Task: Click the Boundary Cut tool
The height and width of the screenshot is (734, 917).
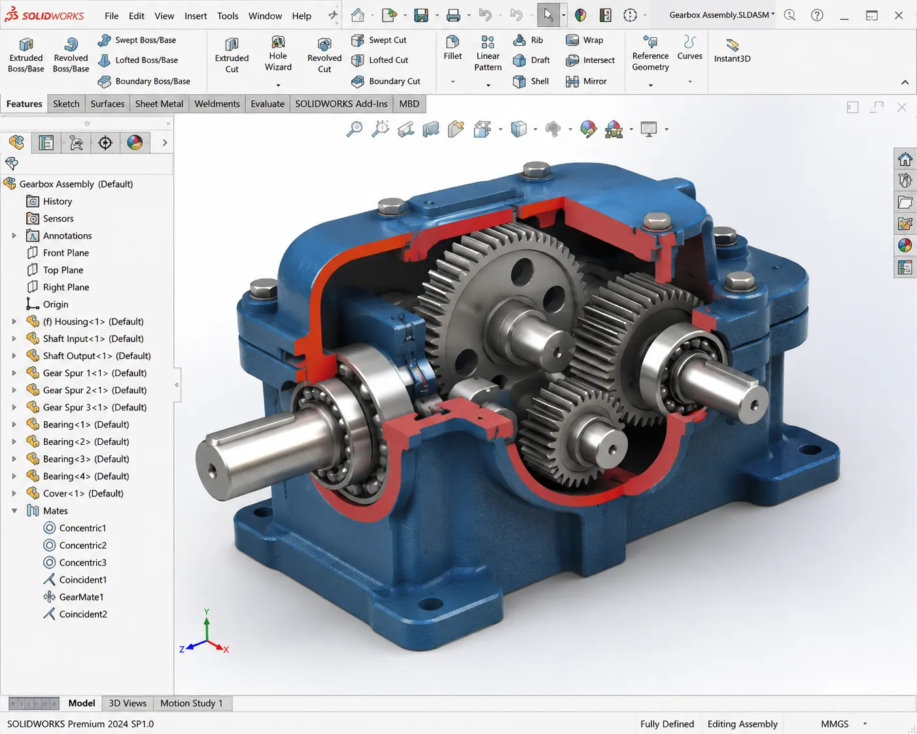Action: (386, 81)
